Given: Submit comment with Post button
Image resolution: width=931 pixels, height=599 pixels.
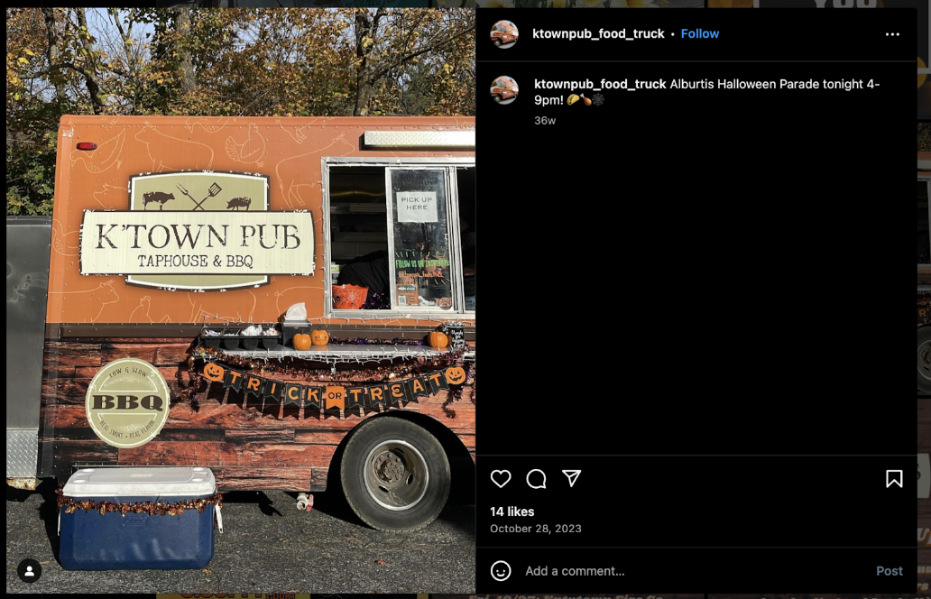Looking at the screenshot, I should point(889,571).
